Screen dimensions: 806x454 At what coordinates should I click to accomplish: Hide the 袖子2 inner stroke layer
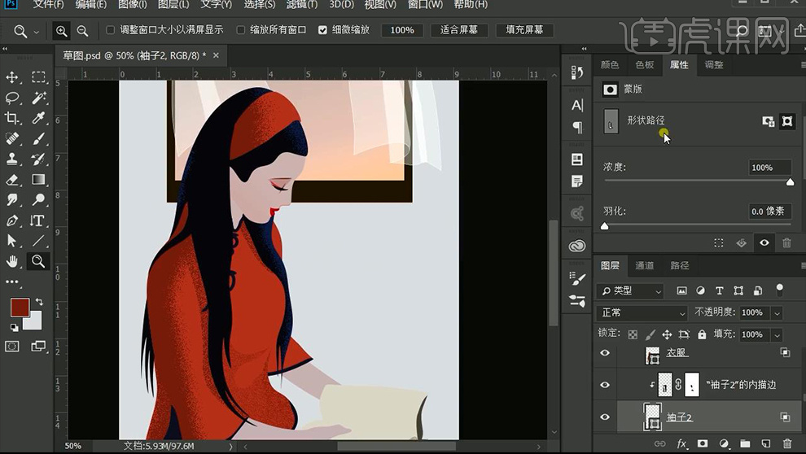(x=605, y=385)
